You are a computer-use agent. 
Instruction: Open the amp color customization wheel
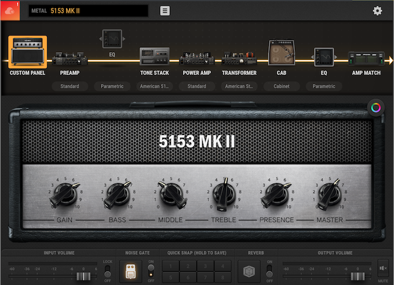point(376,108)
